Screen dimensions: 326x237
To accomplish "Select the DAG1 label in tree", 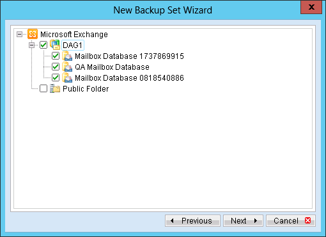I will tap(73, 45).
